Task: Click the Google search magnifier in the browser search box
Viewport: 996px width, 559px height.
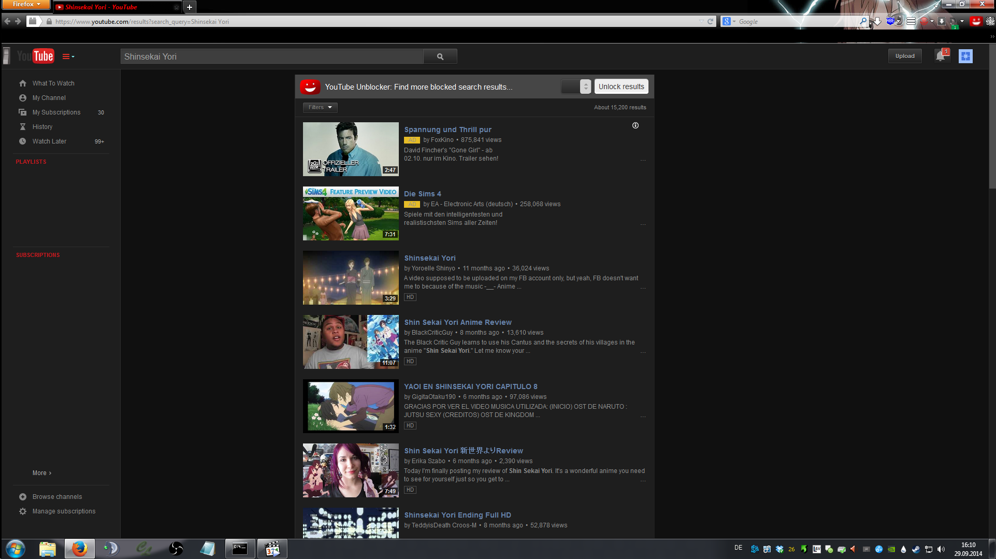Action: [863, 21]
